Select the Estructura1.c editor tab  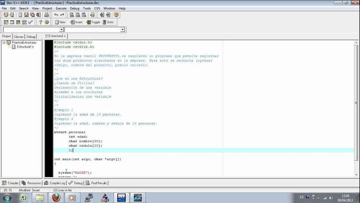click(x=56, y=36)
